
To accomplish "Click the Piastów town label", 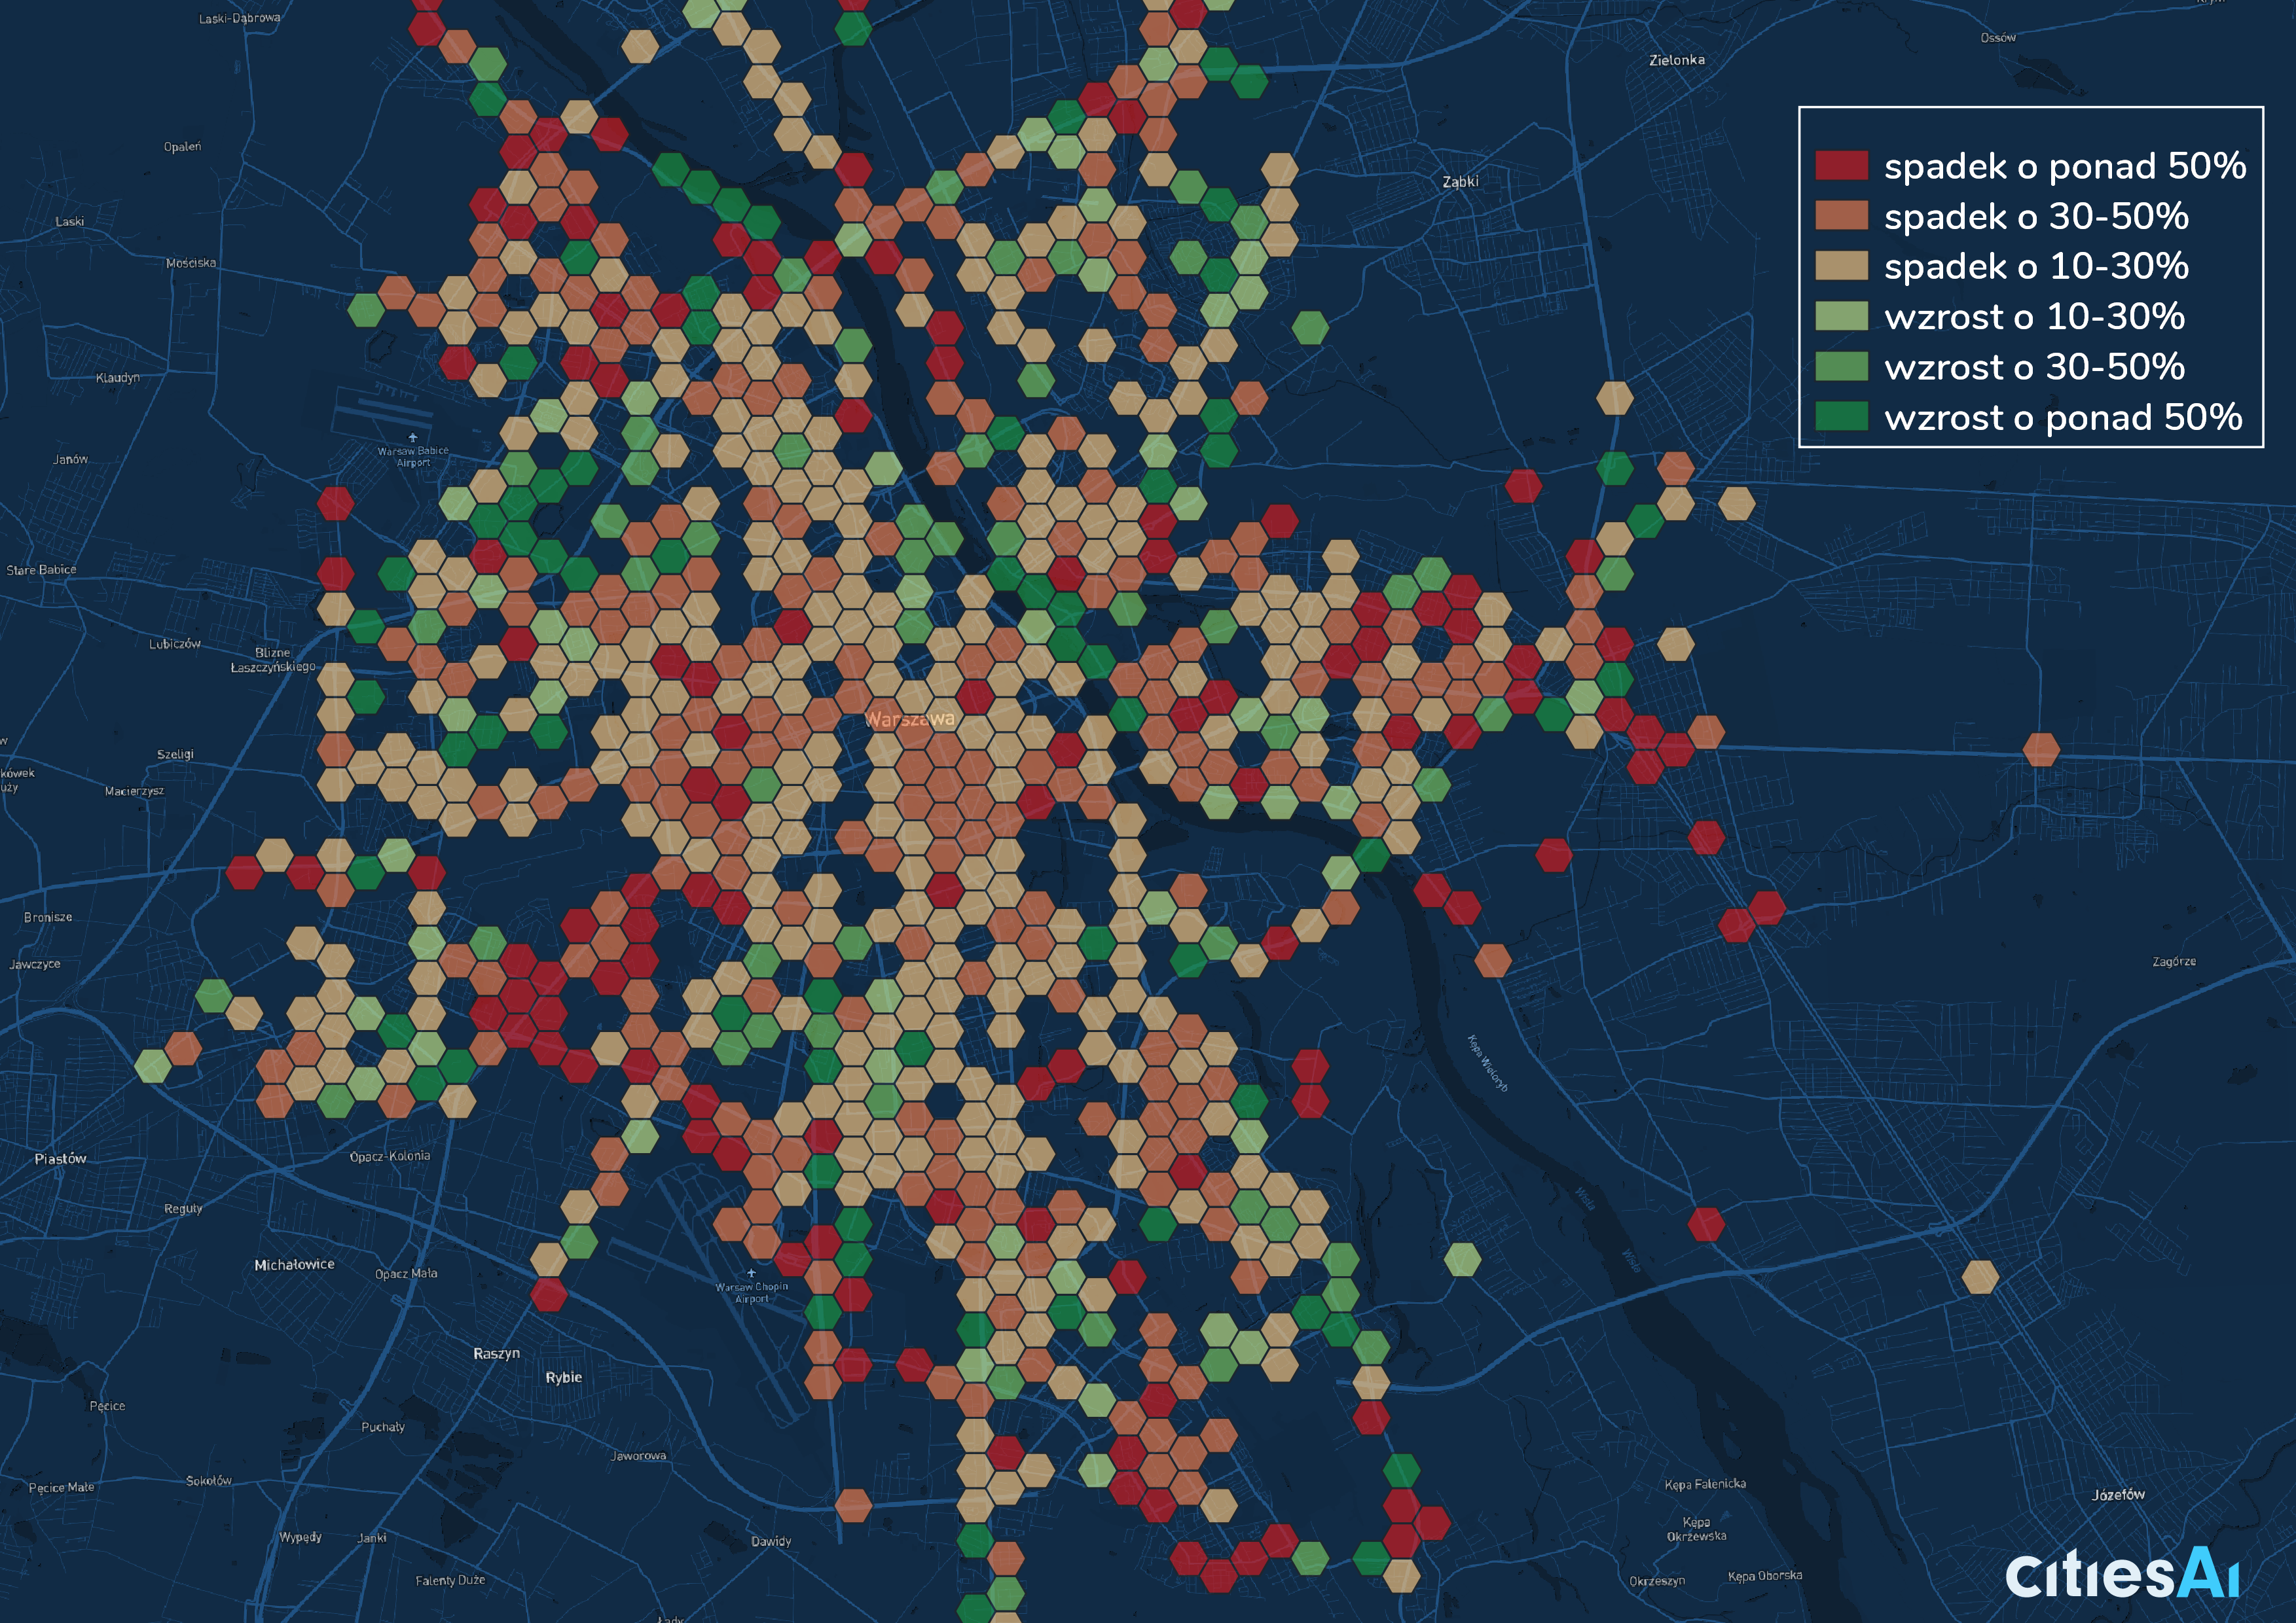I will pos(60,1158).
